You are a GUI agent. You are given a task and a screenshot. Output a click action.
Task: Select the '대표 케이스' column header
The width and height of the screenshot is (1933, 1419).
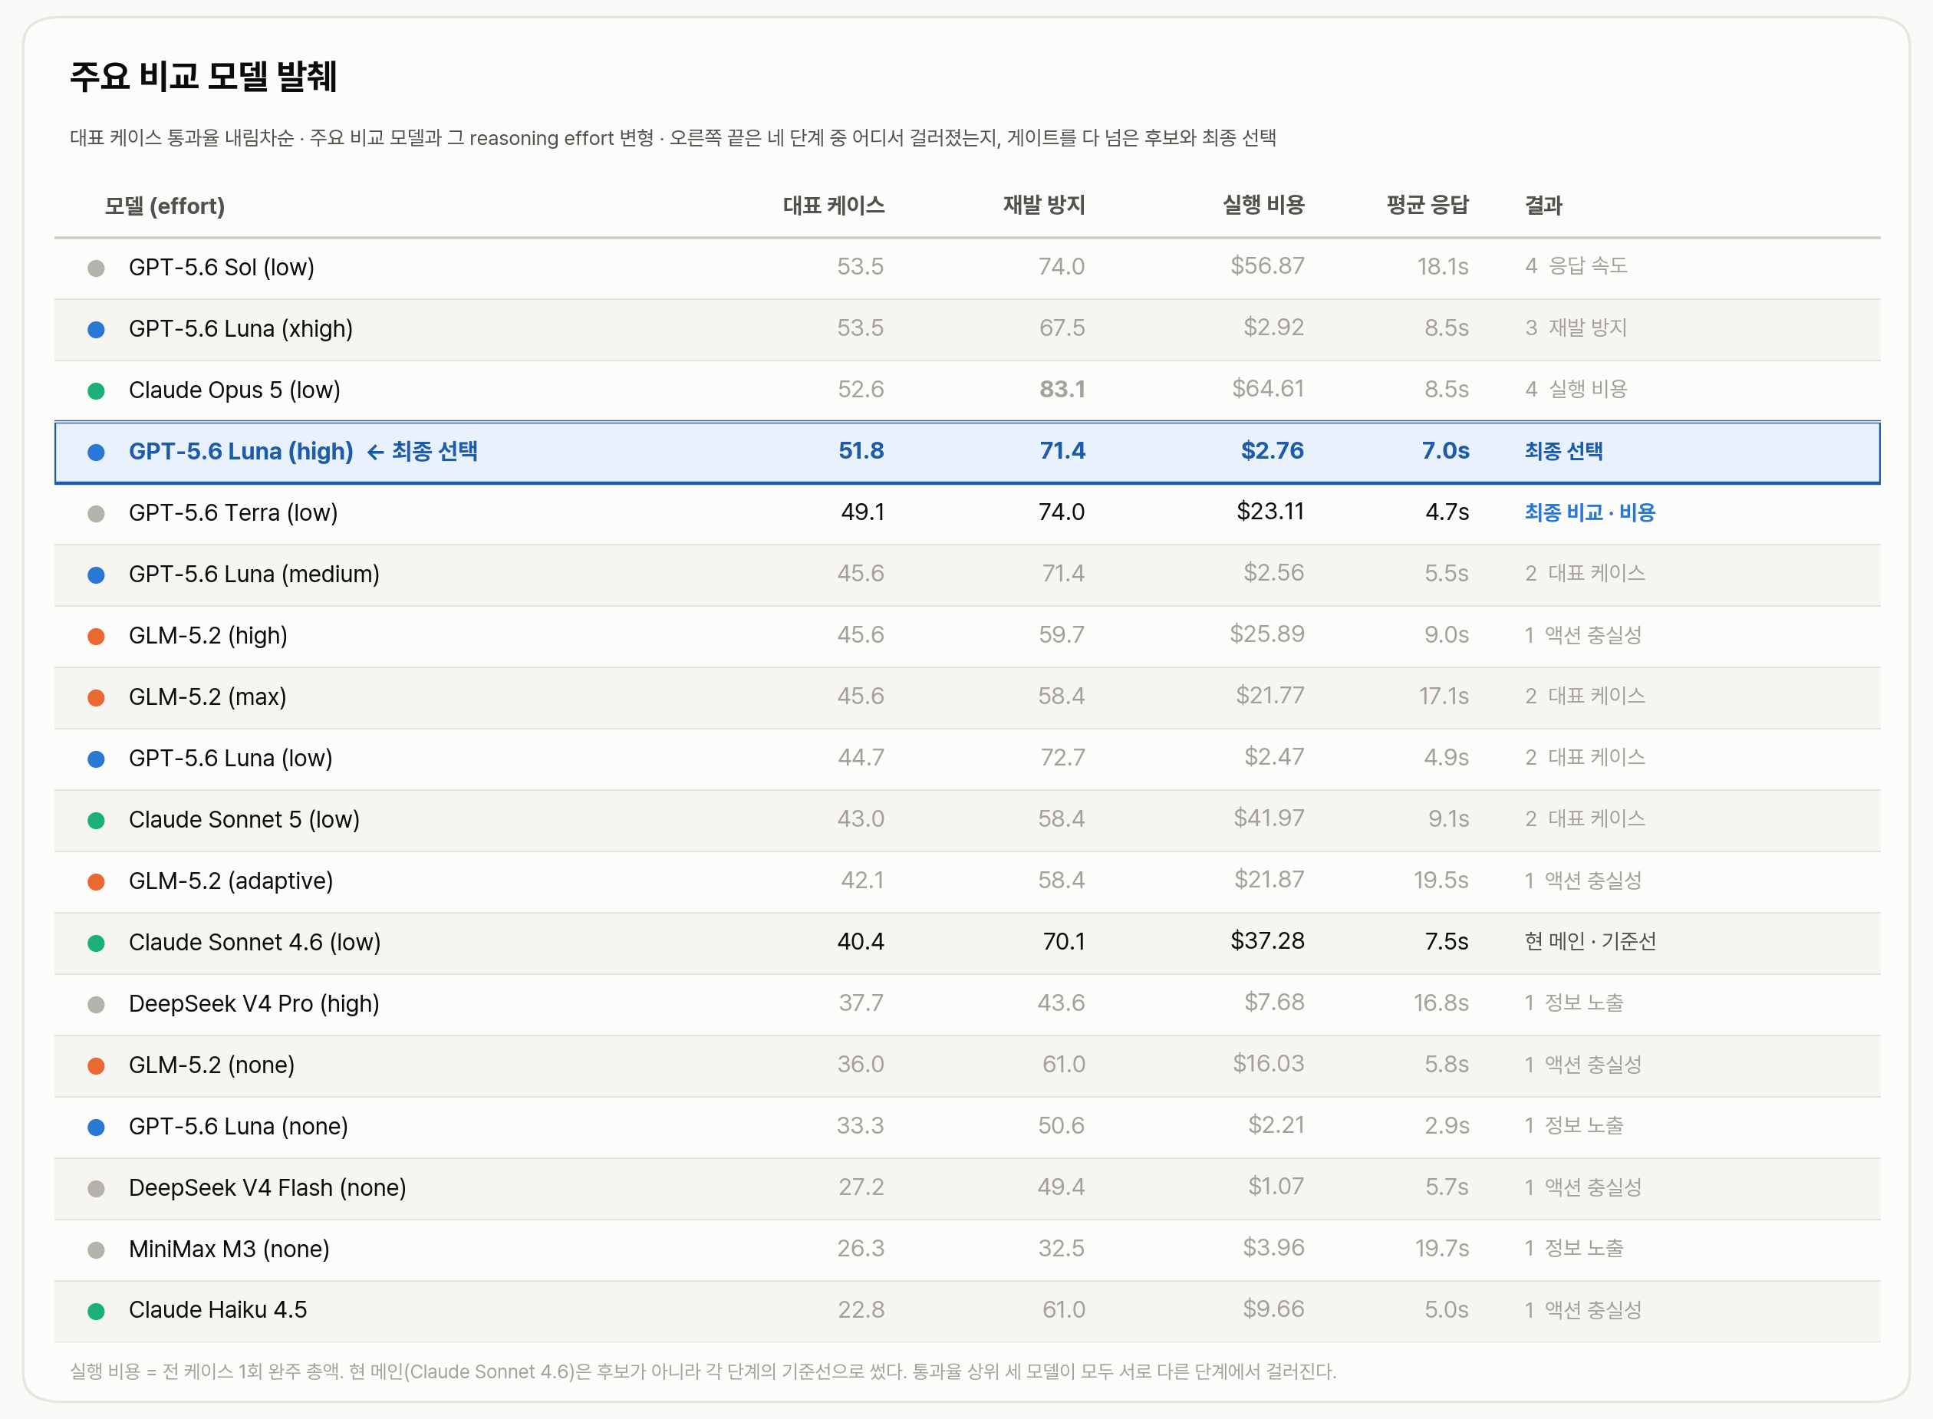pyautogui.click(x=833, y=206)
